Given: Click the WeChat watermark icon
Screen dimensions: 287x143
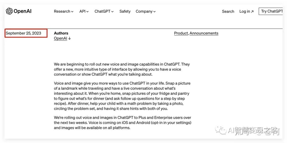Looking at the screenshot, I should [221, 130].
